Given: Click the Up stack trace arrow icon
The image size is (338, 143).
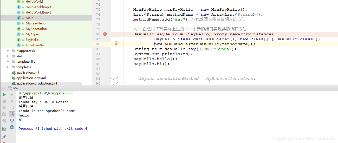Looking at the screenshot, I should point(12,95).
